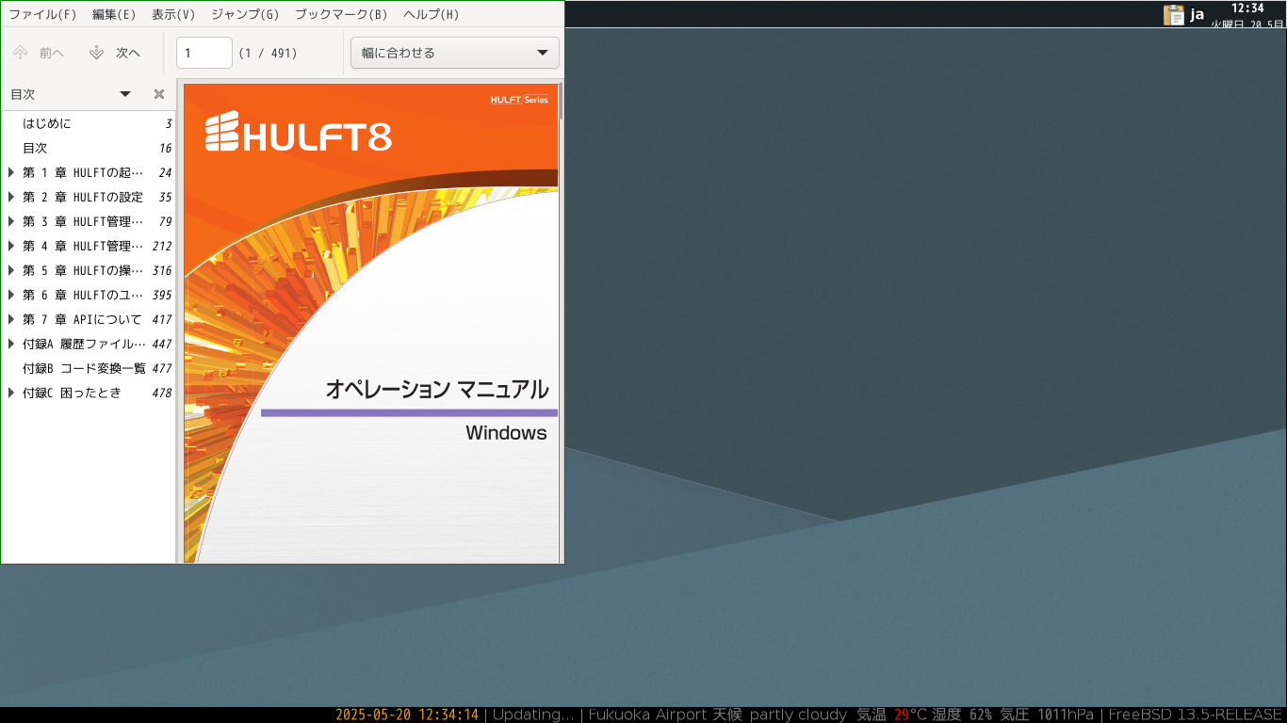Click FreeBSD 13.5-RELEASE status text

[1196, 715]
